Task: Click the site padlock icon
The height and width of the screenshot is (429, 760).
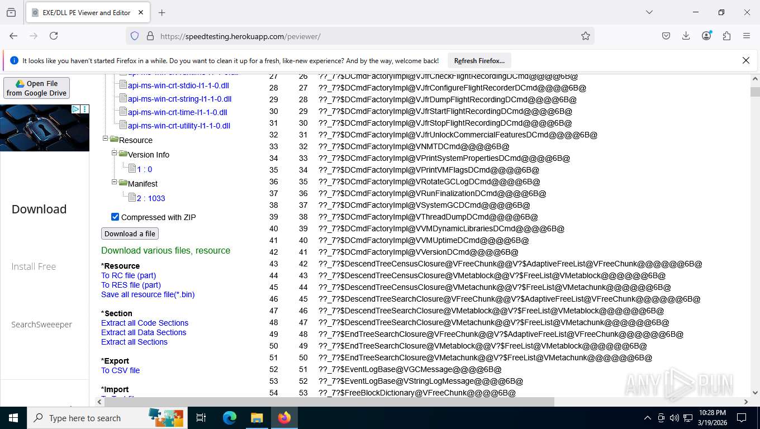Action: [x=150, y=36]
